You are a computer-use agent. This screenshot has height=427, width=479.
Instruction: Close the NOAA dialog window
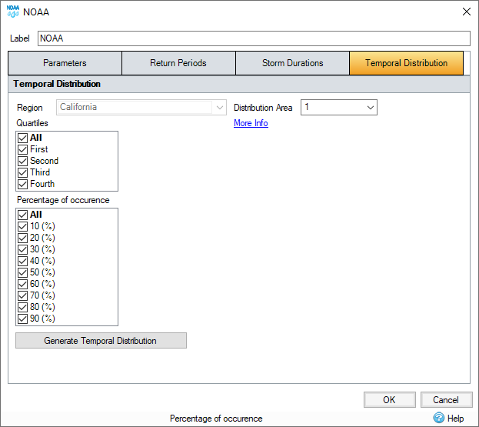466,12
